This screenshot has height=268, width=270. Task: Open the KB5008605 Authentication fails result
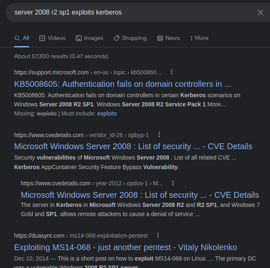click(x=122, y=84)
